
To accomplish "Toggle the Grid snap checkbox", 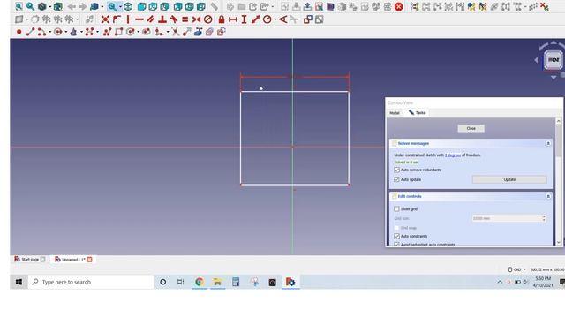I will pyautogui.click(x=396, y=228).
